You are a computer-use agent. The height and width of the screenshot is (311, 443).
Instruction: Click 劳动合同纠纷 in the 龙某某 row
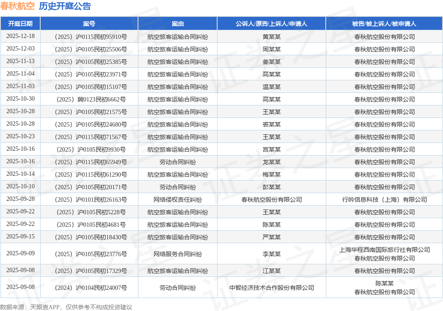[177, 162]
